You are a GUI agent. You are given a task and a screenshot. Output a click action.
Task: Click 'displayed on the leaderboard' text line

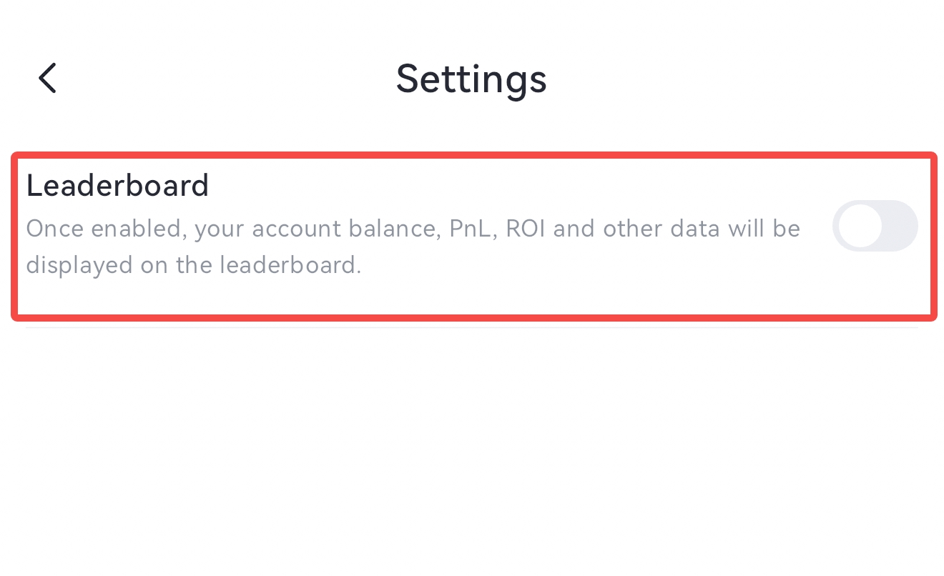pyautogui.click(x=193, y=265)
